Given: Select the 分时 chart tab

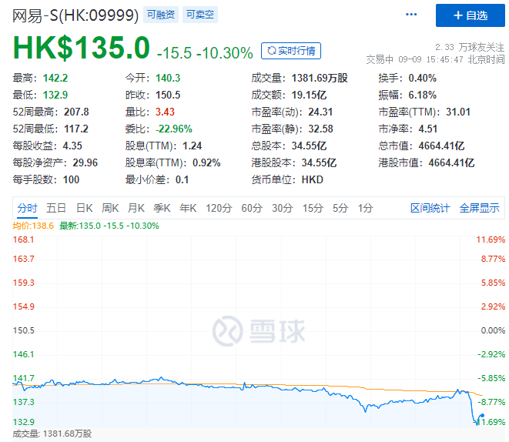Looking at the screenshot, I should (27, 208).
